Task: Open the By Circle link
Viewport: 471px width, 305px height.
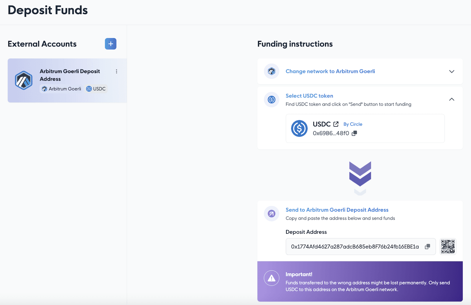Action: click(353, 124)
